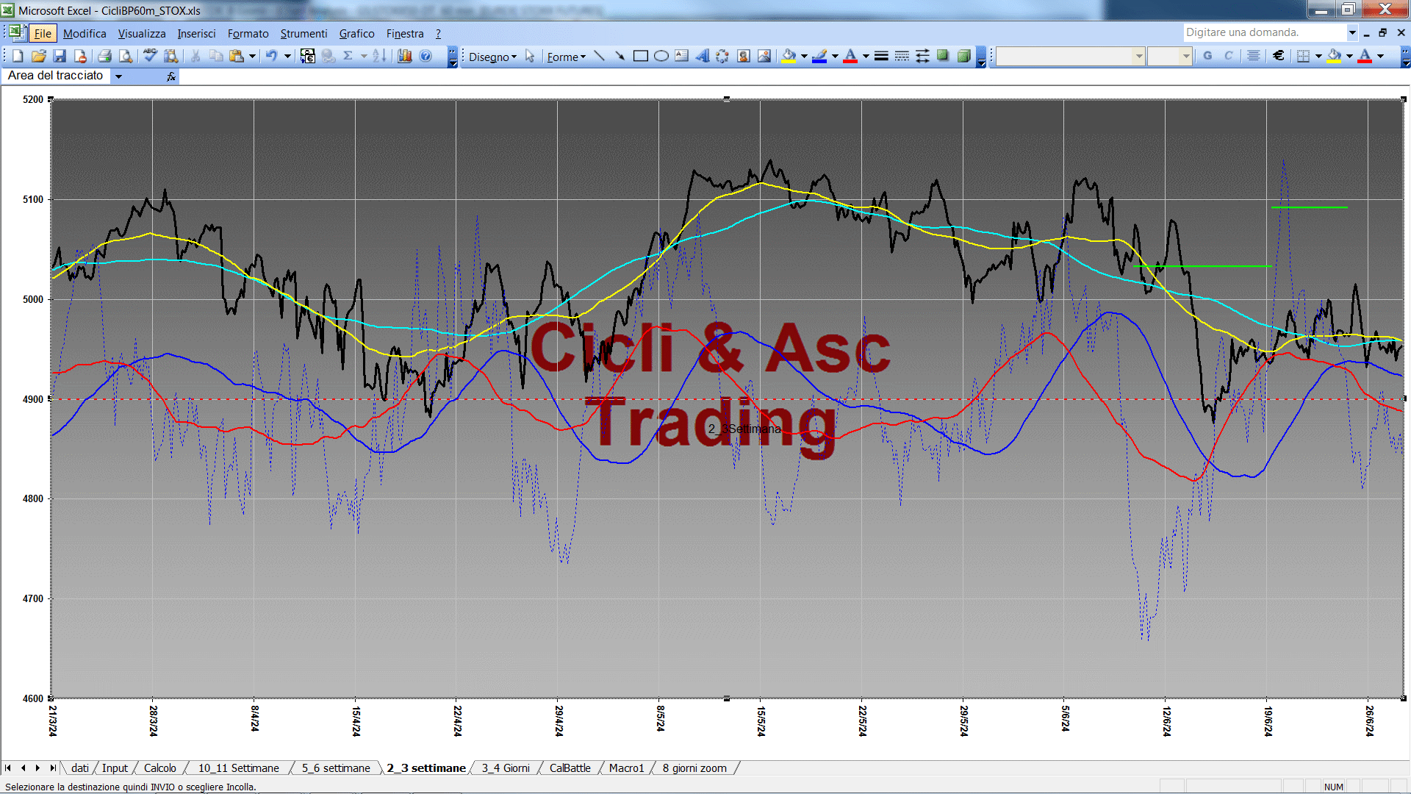Insert picture from file

coord(764,56)
